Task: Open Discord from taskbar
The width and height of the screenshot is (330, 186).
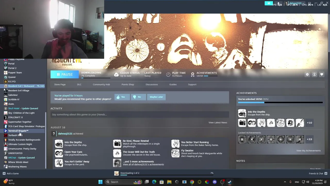Action: tap(214, 182)
